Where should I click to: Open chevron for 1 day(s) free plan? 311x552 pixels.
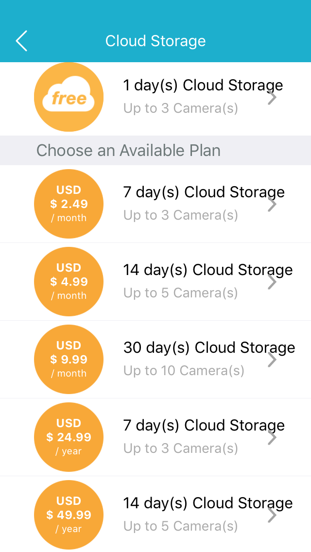(272, 98)
